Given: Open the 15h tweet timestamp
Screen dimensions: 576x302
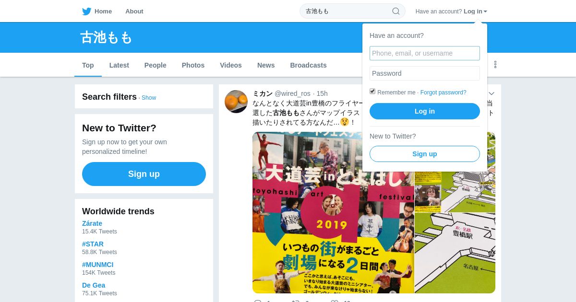Looking at the screenshot, I should coord(322,93).
